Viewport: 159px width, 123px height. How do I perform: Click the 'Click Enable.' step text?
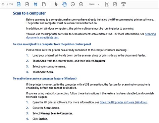pos(40,119)
